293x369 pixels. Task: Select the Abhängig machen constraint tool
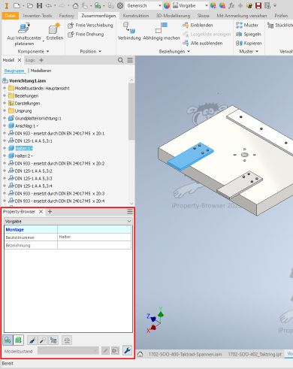pyautogui.click(x=162, y=28)
